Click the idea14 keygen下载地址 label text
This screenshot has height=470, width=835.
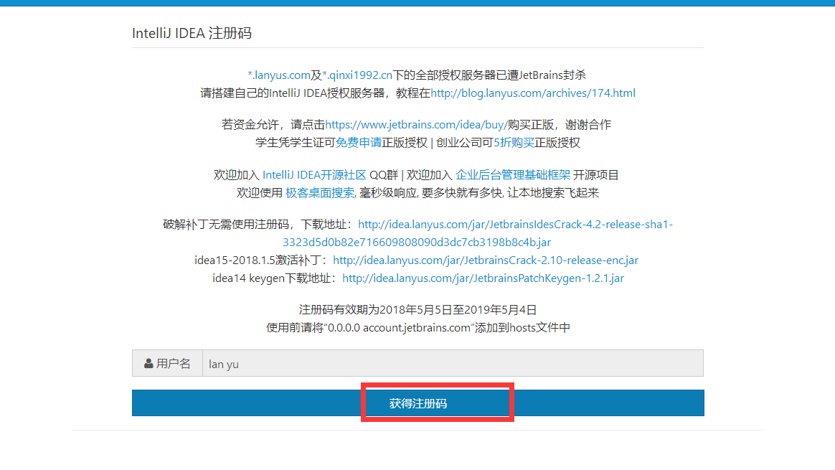[274, 278]
